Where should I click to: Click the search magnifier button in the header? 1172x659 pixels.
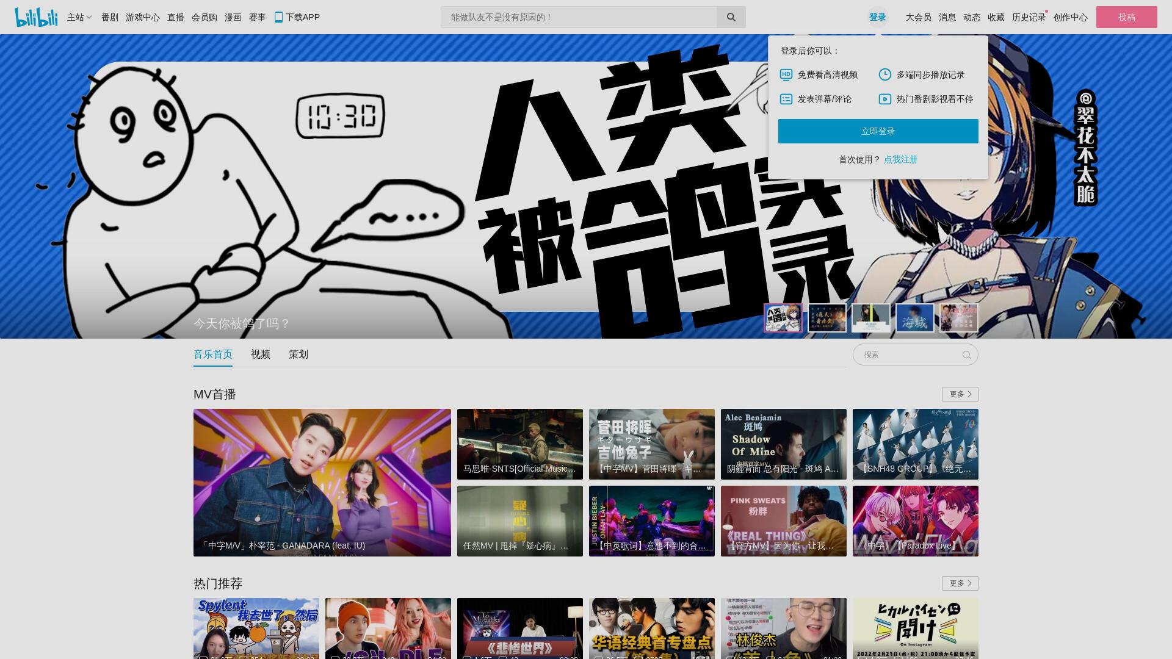pyautogui.click(x=731, y=17)
